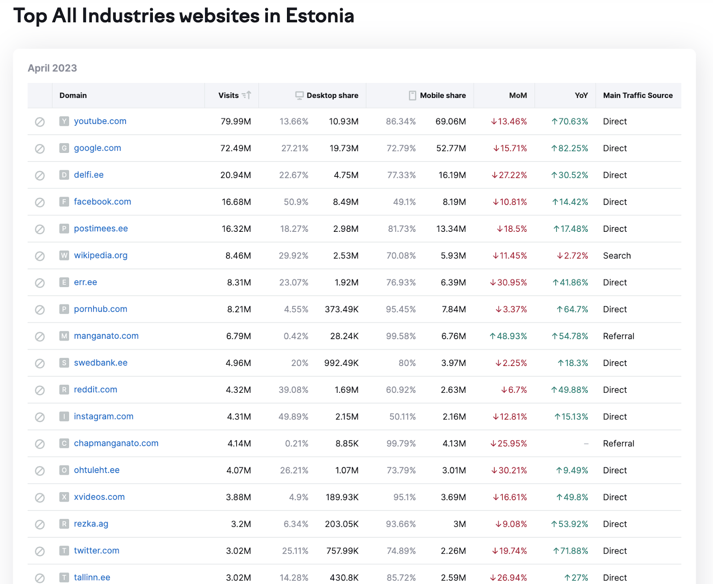The height and width of the screenshot is (584, 713).
Task: Open the reddit.com domain link
Action: tap(95, 390)
